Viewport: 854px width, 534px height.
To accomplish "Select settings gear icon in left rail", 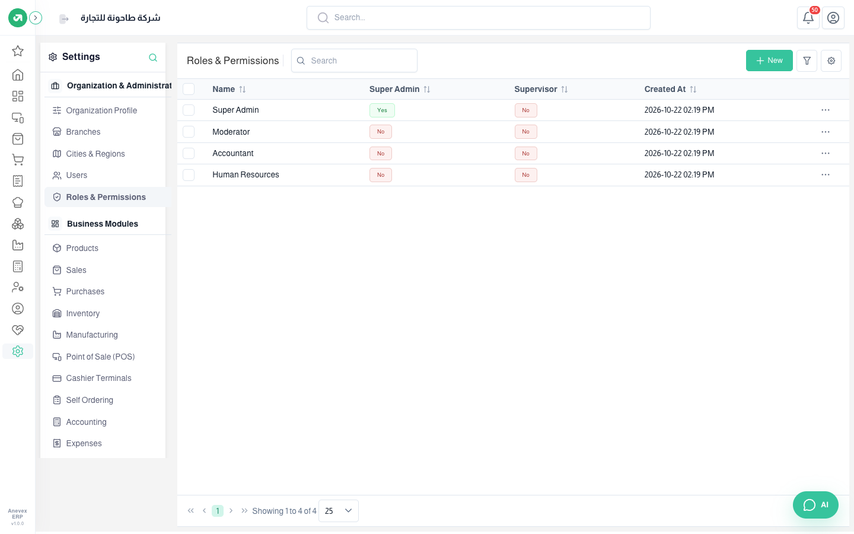I will pos(18,351).
